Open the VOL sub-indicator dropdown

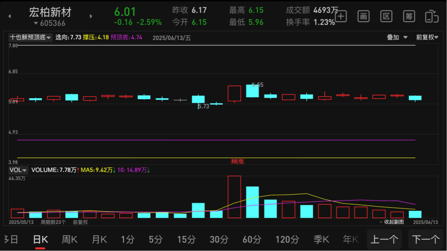[x=18, y=170]
